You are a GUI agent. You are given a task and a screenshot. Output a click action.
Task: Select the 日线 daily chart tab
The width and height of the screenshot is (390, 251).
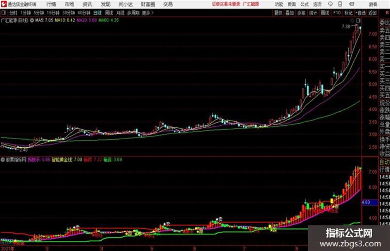pos(97,13)
